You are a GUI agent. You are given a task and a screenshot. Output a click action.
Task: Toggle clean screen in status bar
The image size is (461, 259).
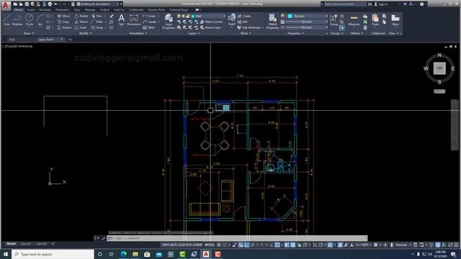(x=450, y=245)
